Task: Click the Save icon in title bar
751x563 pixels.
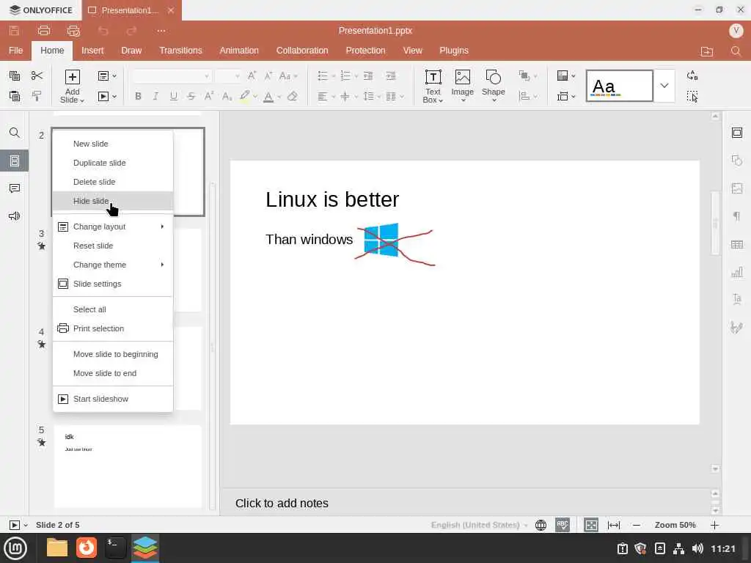Action: click(x=15, y=31)
